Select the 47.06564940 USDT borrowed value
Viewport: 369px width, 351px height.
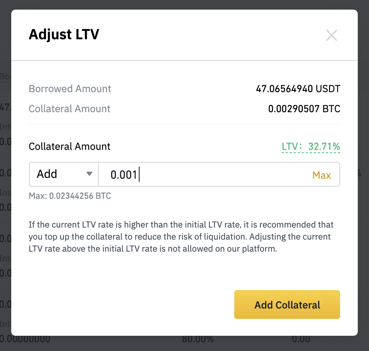(x=298, y=89)
